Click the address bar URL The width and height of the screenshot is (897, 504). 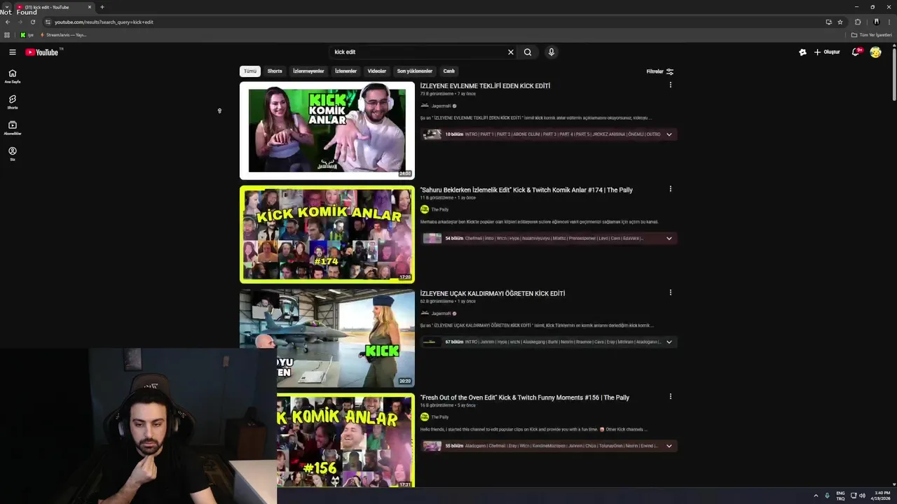[104, 22]
